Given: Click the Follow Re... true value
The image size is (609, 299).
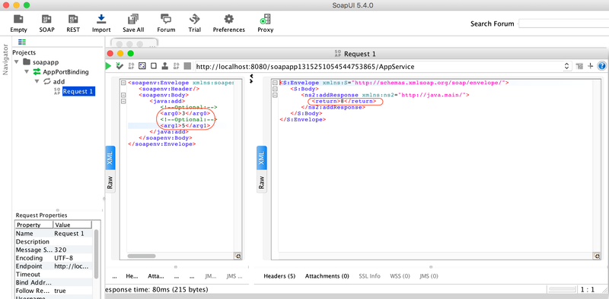Looking at the screenshot, I should (72, 291).
